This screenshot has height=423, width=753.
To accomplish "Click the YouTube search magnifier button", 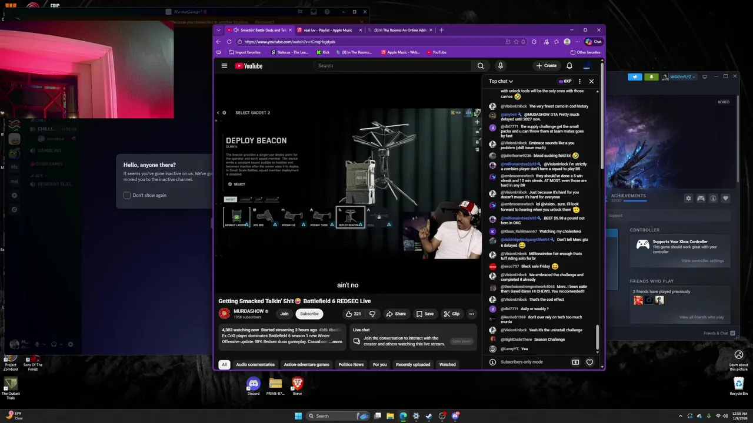I will 481,66.
